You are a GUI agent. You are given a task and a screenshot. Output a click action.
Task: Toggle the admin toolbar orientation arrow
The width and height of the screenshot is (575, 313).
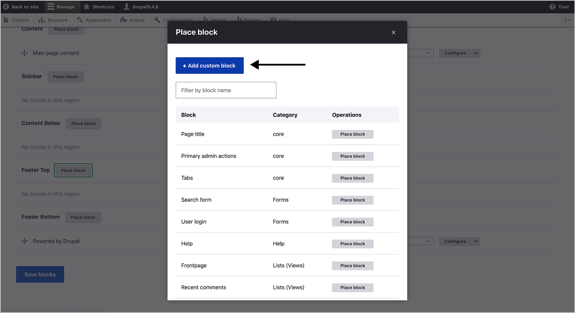point(568,20)
